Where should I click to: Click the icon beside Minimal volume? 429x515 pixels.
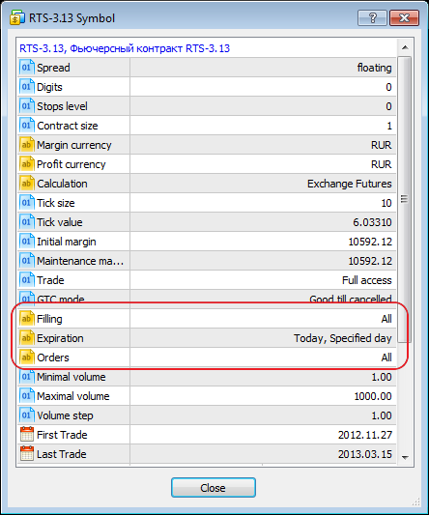[x=27, y=377]
